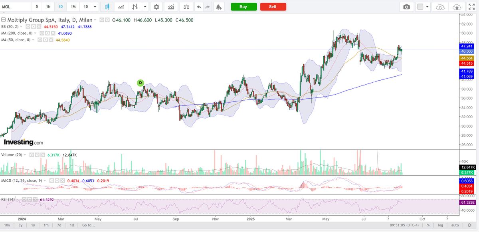
Task: Open MA (200, close, 0) dropdown arrow
Action: coord(35,33)
